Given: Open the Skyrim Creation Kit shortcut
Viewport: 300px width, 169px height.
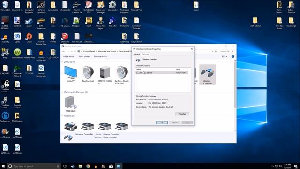Looking at the screenshot, I should [x=77, y=7].
